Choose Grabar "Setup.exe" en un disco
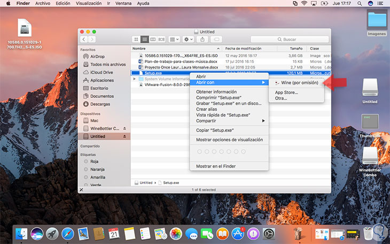Screen dimensions: 390x244 (229, 103)
